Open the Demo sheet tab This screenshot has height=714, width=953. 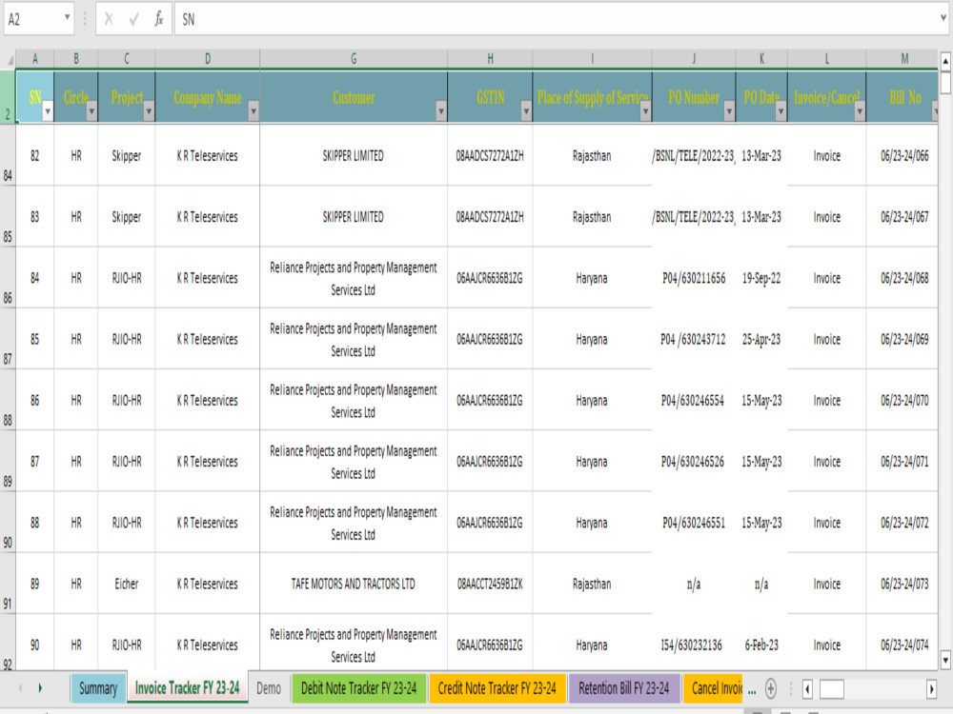(268, 688)
